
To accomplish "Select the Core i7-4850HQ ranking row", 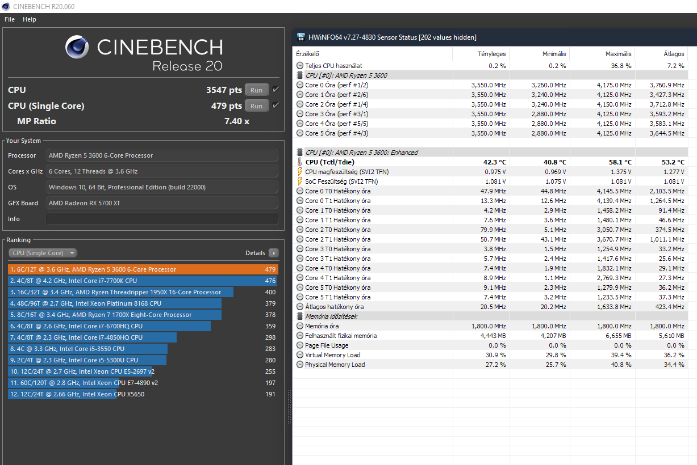I will [143, 337].
